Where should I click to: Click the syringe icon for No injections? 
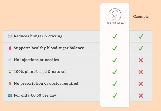10,60
